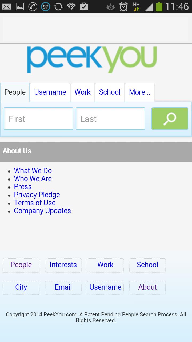Image resolution: width=192 pixels, height=342 pixels.
Task: Tap the Wi-Fi status icon
Action: tap(71, 7)
